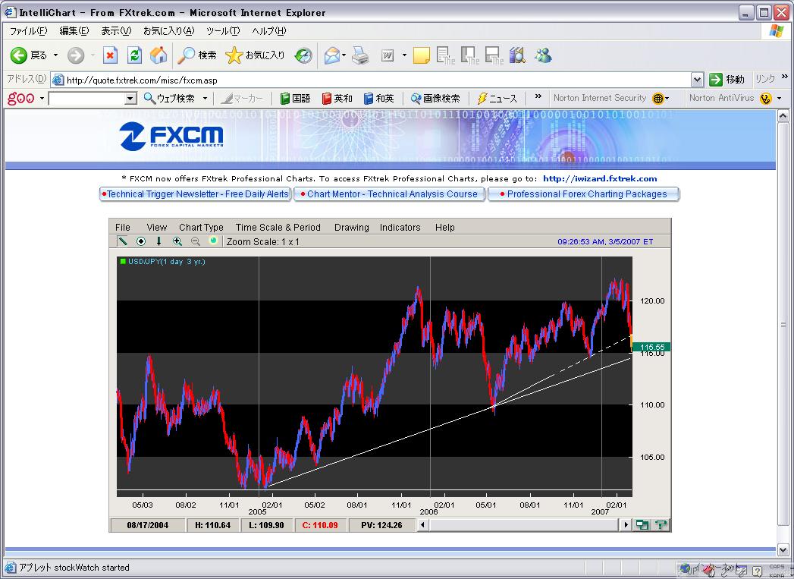Viewport: 794px width, 579px height.
Task: Click the help question mark icon below chart
Action: point(661,524)
